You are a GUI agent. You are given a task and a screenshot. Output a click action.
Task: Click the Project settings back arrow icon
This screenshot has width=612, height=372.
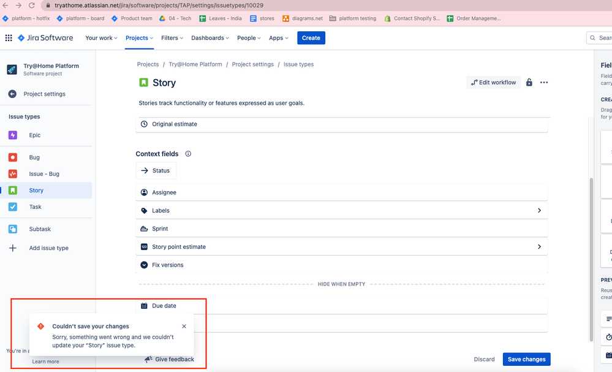click(x=12, y=94)
